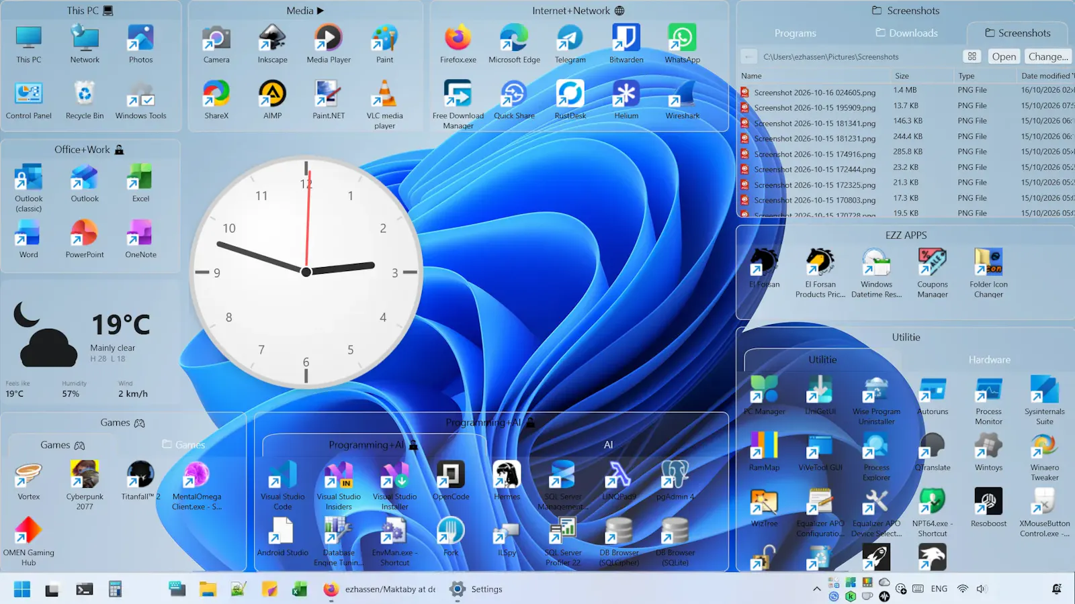
Task: Select the Screenshots tab
Action: click(1017, 33)
